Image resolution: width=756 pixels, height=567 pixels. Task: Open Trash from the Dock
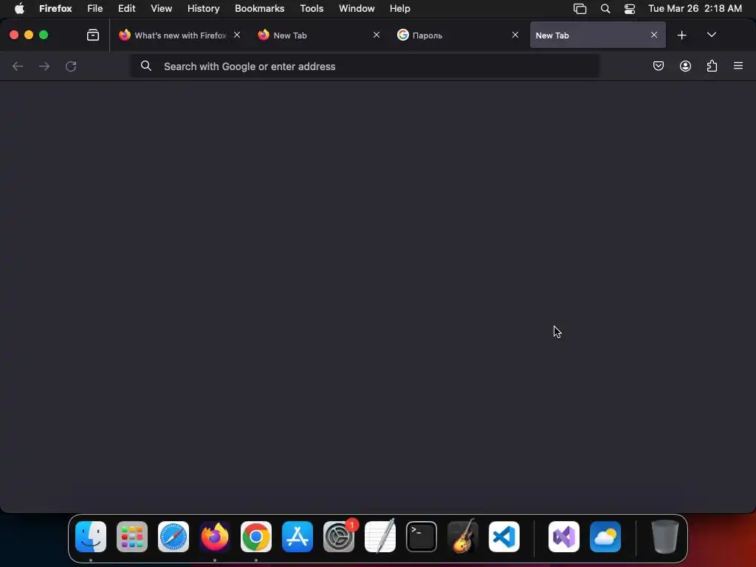pyautogui.click(x=665, y=537)
